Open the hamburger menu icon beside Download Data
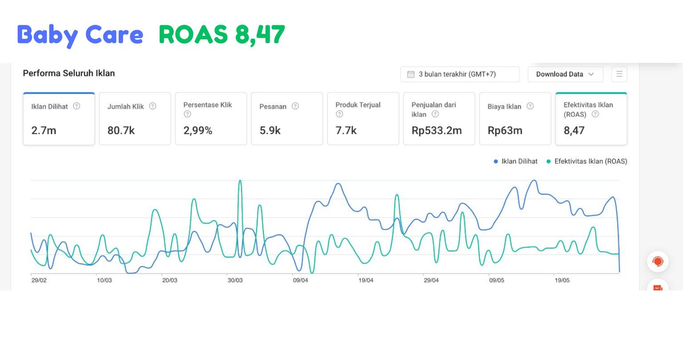683x341 pixels. [x=619, y=74]
